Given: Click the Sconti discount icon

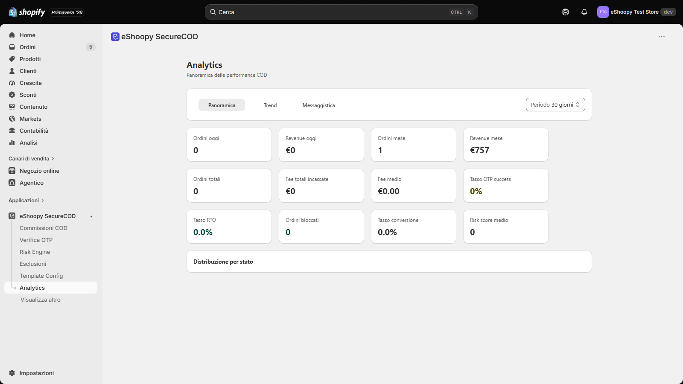Looking at the screenshot, I should (12, 95).
